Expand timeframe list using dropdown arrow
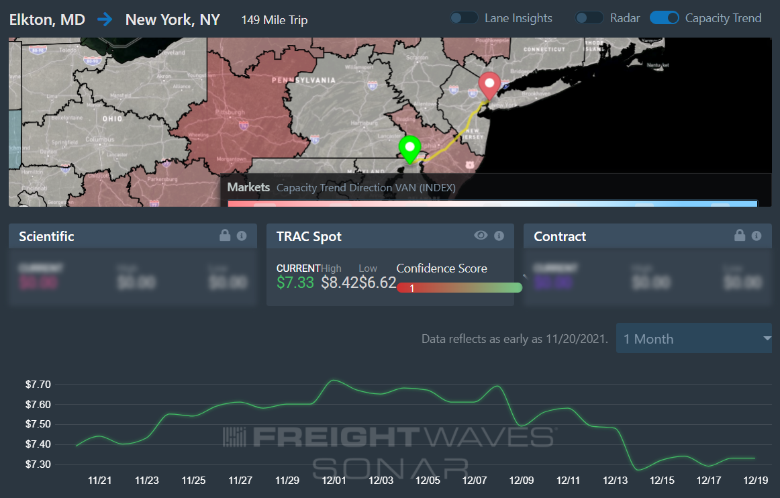Image resolution: width=780 pixels, height=498 pixels. tap(767, 338)
